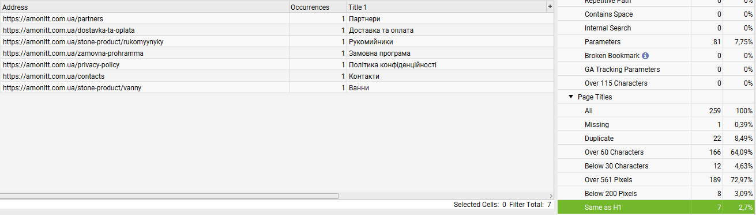This screenshot has height=215, width=756.
Task: Sort by the Address column header
Action: click(144, 7)
